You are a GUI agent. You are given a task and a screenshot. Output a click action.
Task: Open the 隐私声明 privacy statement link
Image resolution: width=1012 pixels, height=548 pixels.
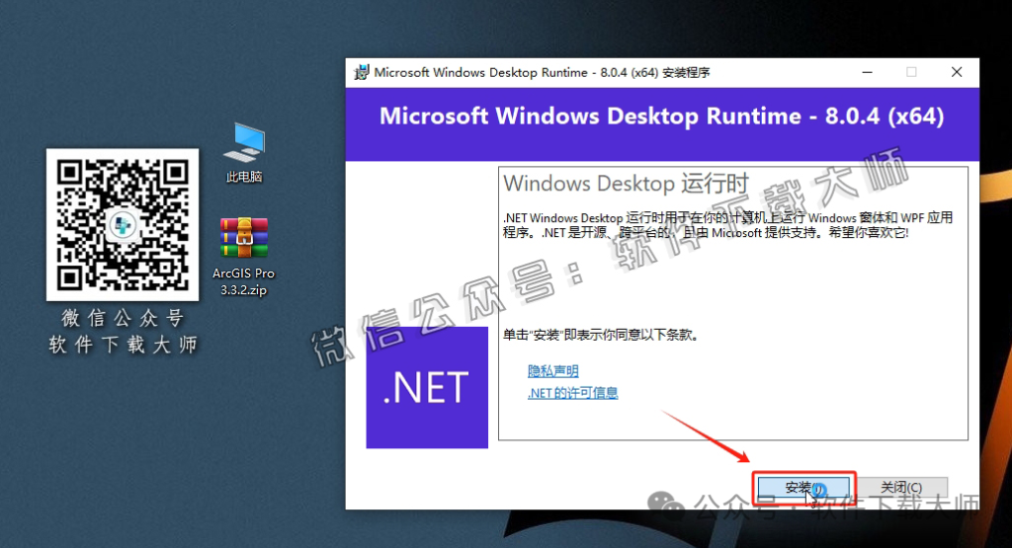pos(553,371)
